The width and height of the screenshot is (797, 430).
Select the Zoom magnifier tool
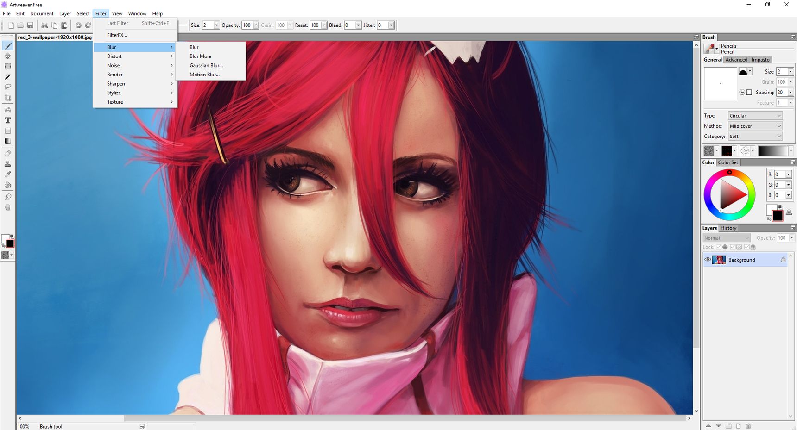point(8,197)
